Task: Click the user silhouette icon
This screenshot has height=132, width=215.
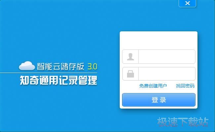Action: 130,57
